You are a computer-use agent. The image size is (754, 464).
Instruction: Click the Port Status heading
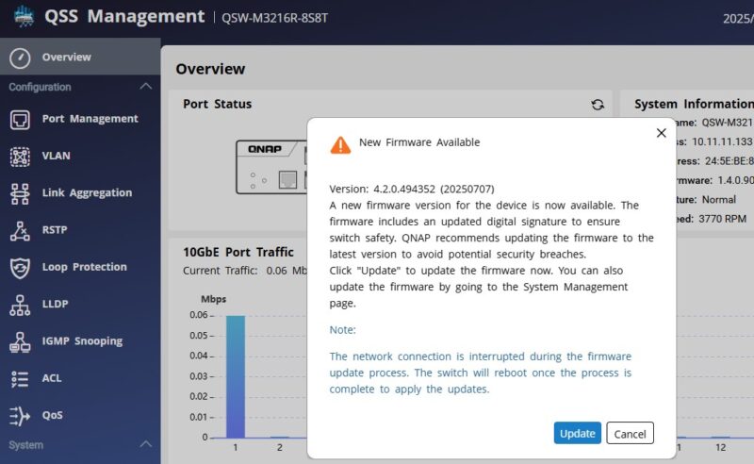pos(218,104)
